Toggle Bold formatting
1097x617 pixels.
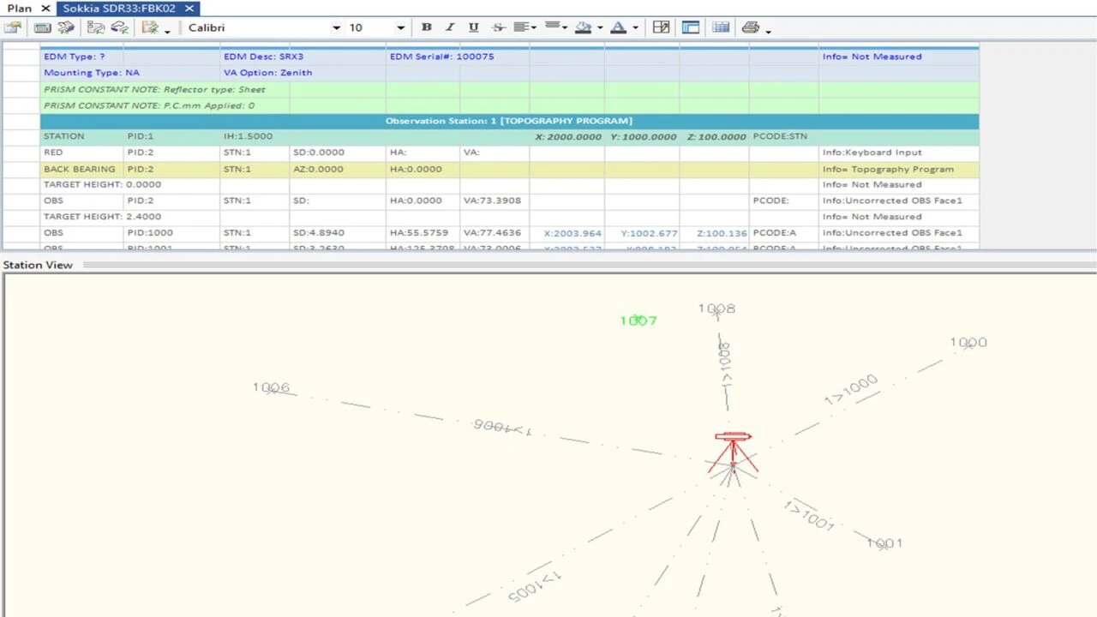click(x=426, y=27)
